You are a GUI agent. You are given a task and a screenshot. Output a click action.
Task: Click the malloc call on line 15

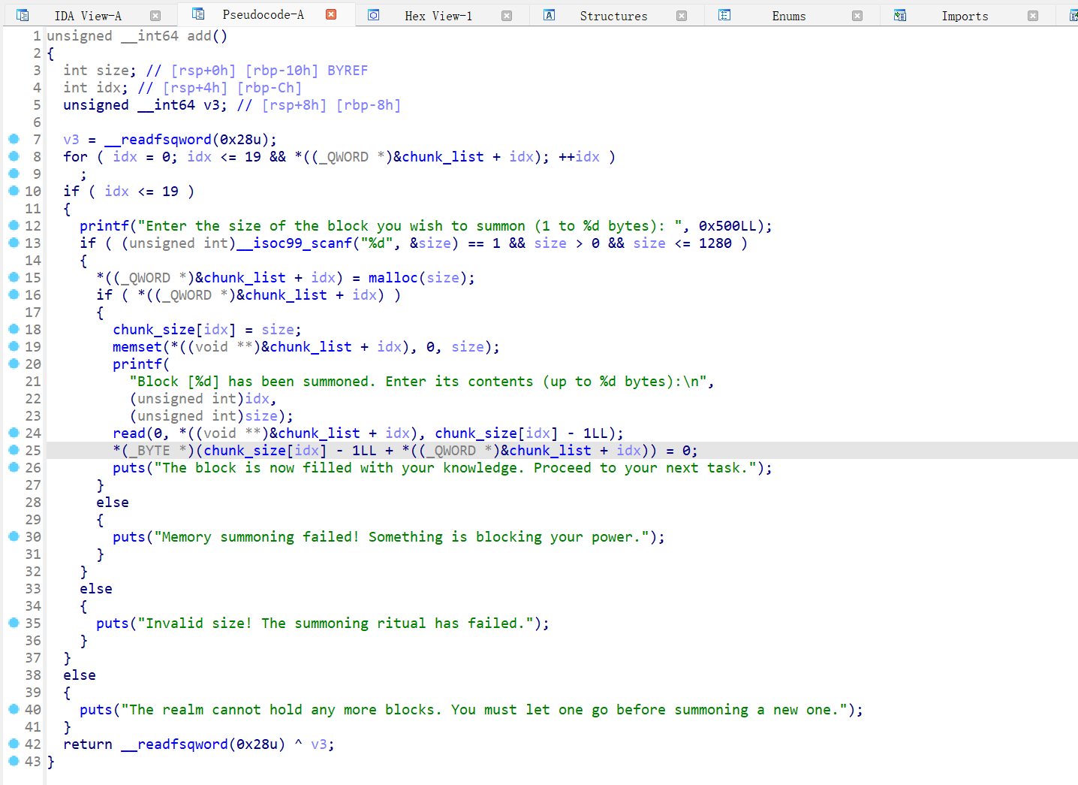coord(393,278)
